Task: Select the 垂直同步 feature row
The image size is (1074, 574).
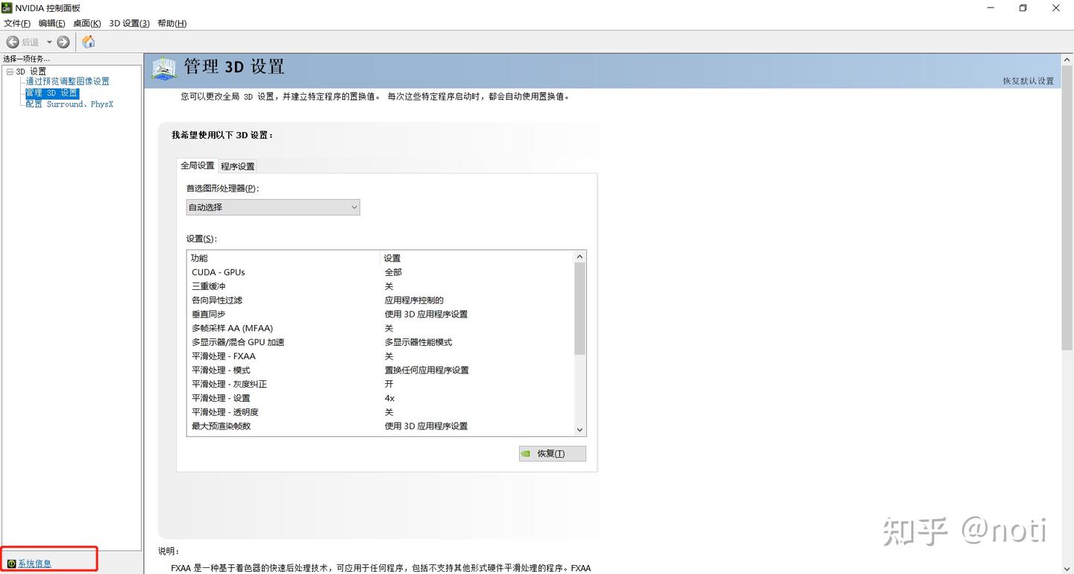Action: point(380,314)
